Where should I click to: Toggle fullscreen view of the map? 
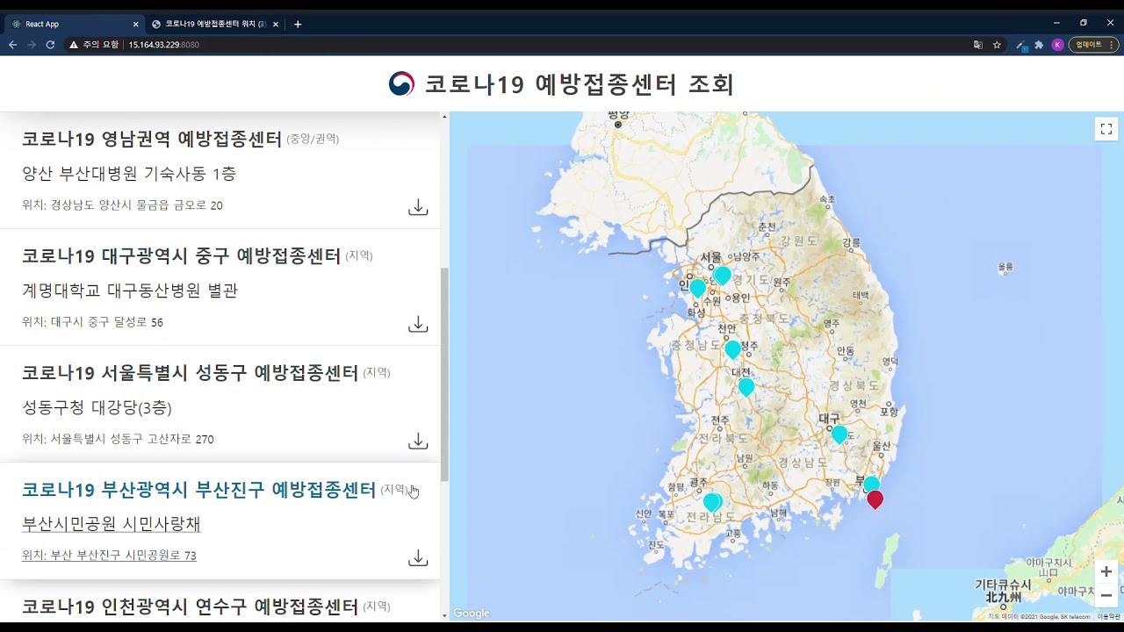1106,129
